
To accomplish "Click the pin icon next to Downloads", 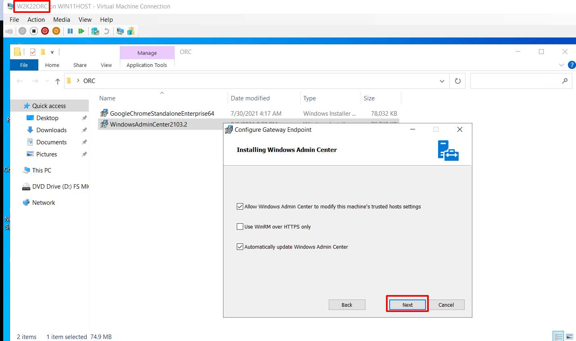I will click(x=84, y=130).
